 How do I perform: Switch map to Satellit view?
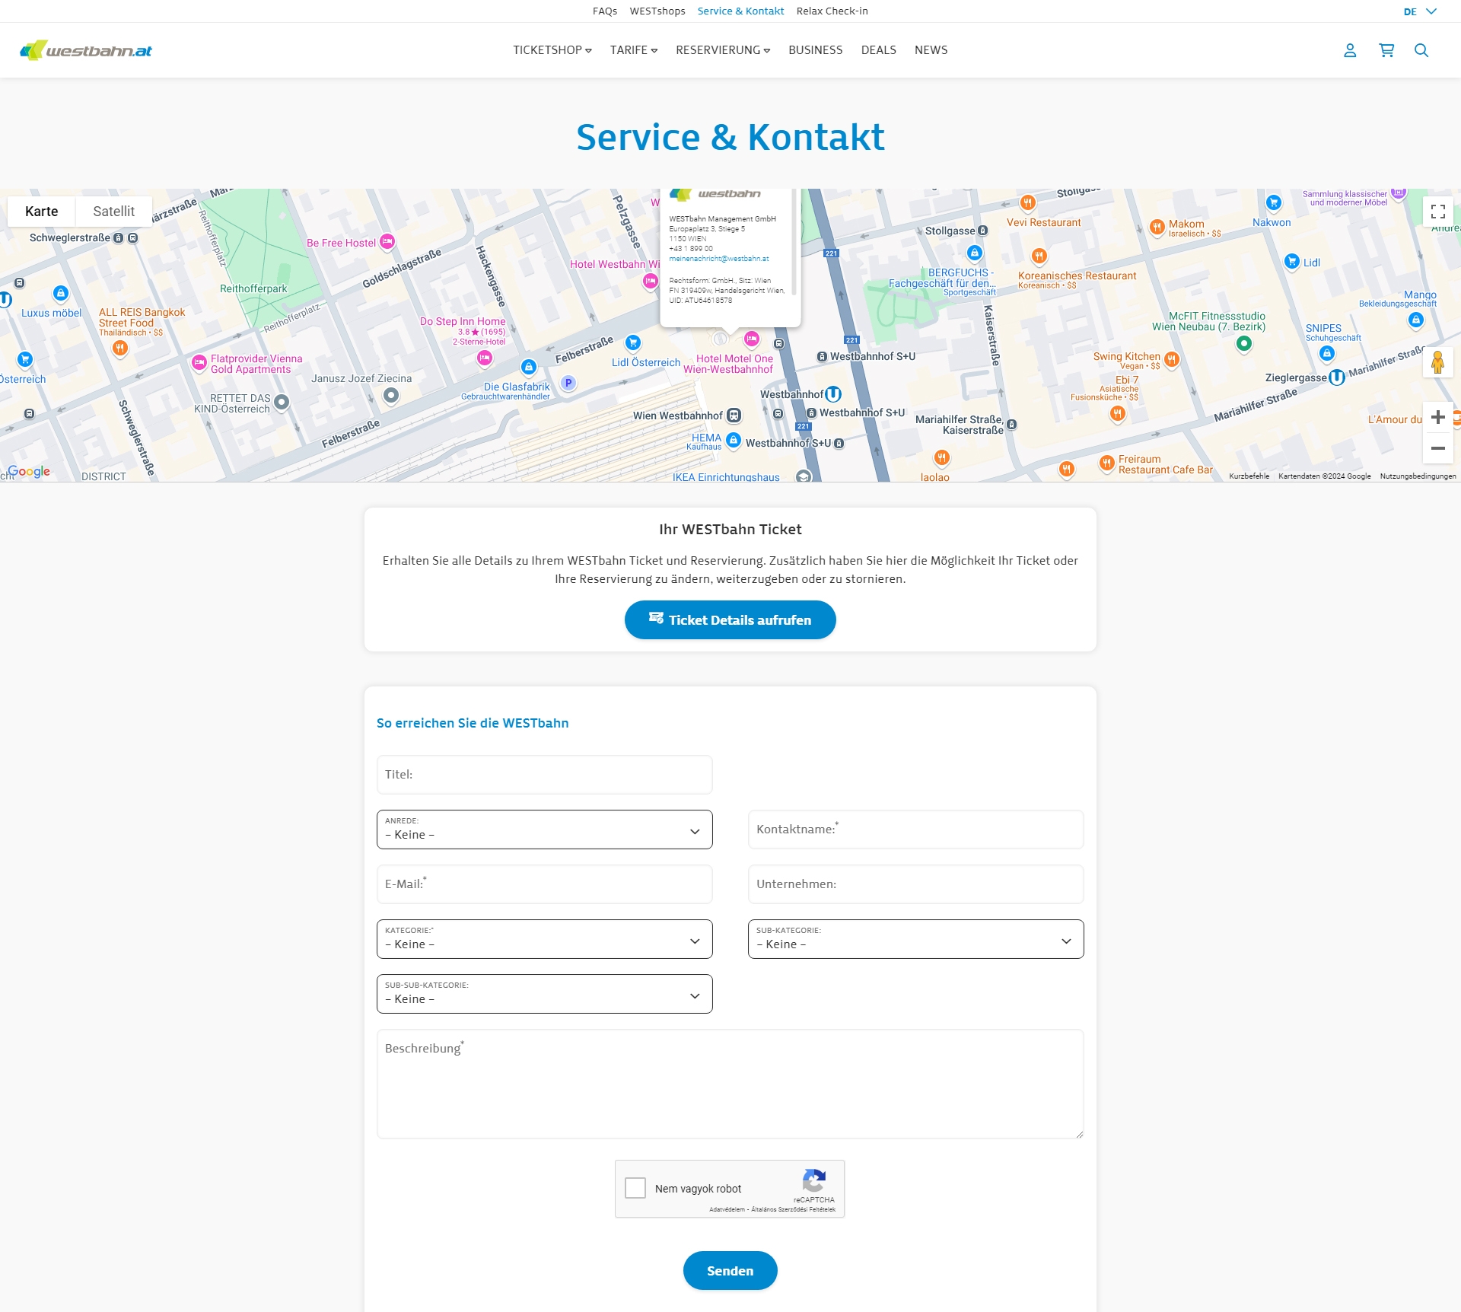pyautogui.click(x=114, y=212)
